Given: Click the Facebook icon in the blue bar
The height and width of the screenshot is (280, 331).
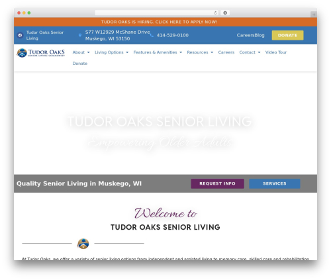Looking at the screenshot, I should pyautogui.click(x=20, y=35).
